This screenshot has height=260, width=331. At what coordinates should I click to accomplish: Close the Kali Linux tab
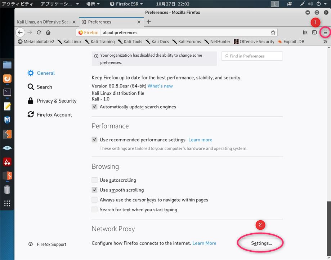coord(74,22)
